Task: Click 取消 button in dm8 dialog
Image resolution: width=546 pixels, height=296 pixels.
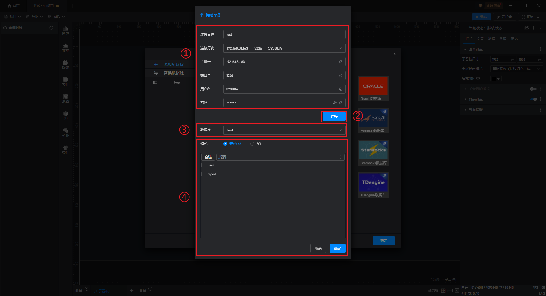Action: (318, 248)
